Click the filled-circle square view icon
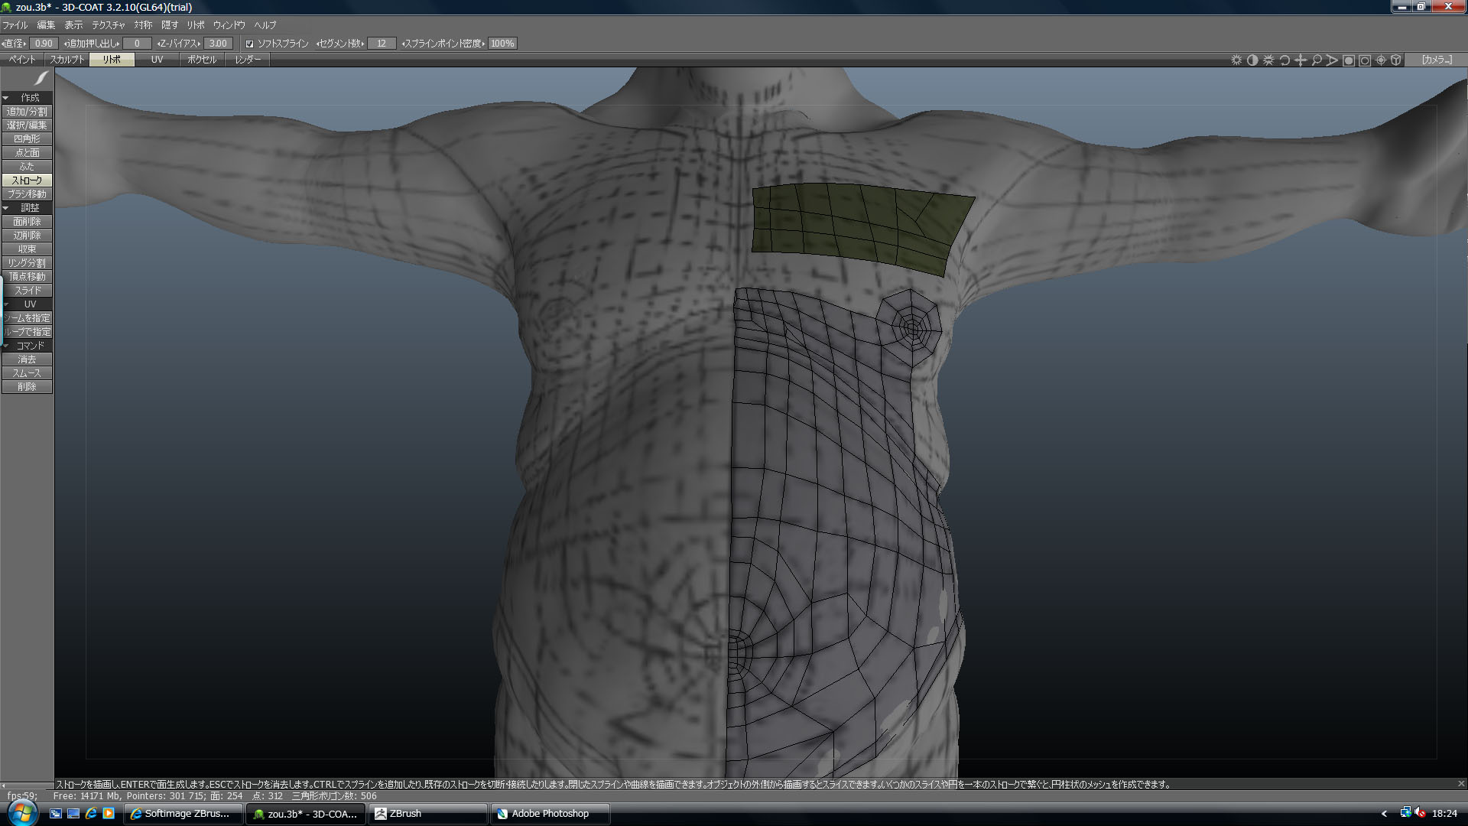The width and height of the screenshot is (1468, 826). [1349, 60]
